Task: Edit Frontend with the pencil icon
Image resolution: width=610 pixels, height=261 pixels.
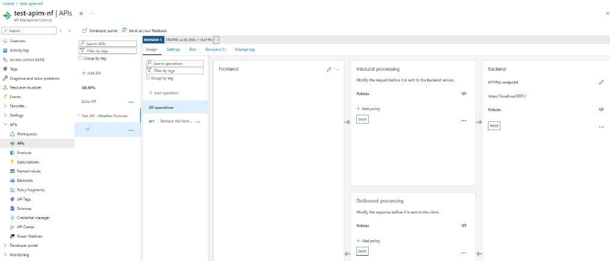Action: [329, 69]
